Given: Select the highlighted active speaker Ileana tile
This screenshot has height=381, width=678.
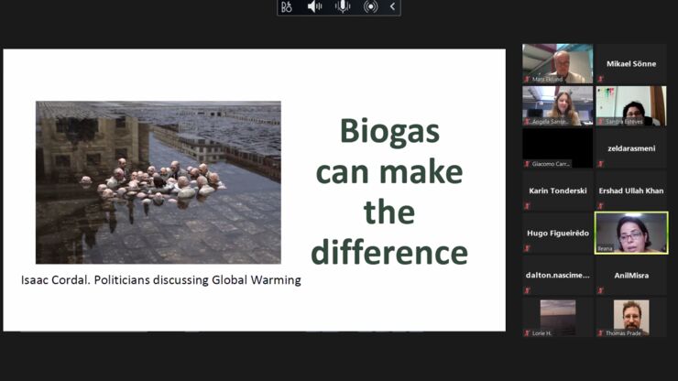Looking at the screenshot, I should [x=631, y=234].
